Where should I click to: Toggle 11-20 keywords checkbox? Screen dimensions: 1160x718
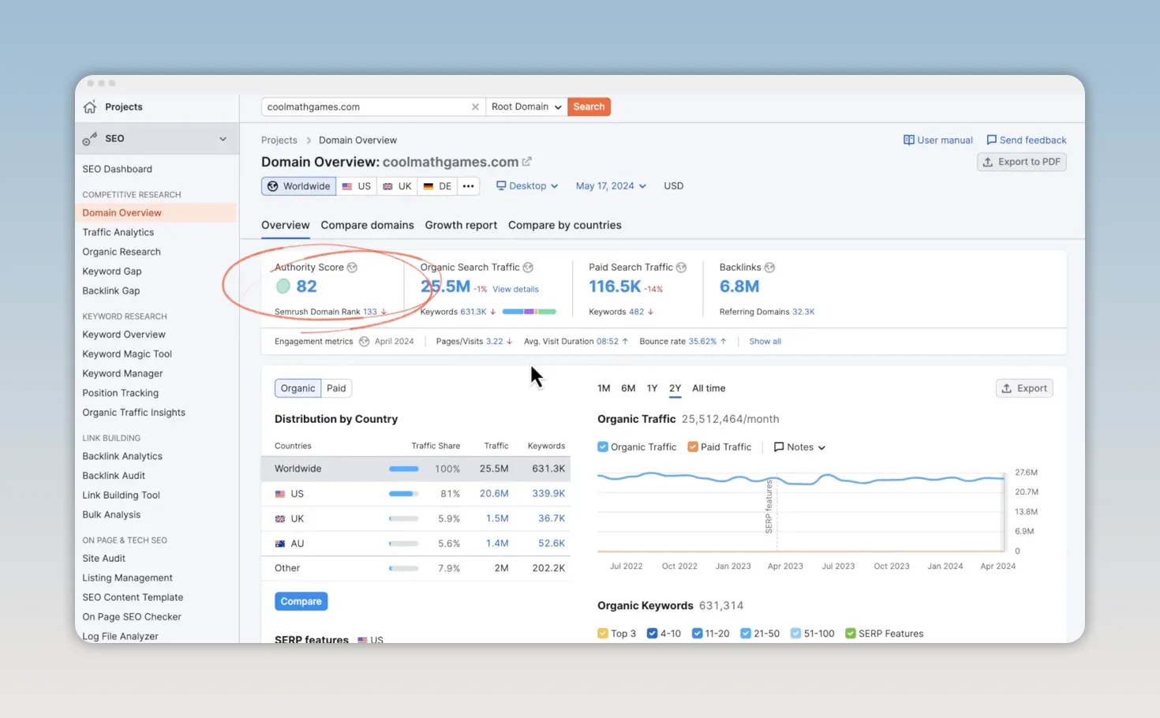[x=697, y=634]
